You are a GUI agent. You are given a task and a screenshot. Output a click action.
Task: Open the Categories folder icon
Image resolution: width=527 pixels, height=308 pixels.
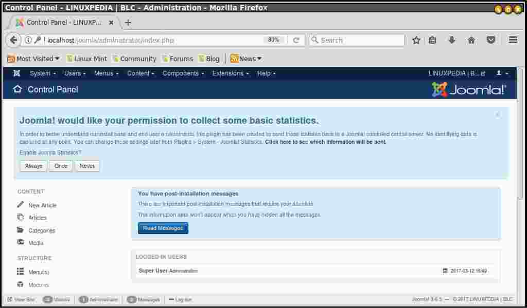click(21, 230)
